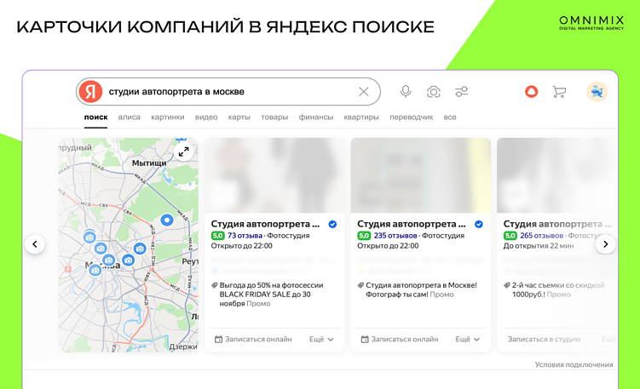This screenshot has height=389, width=640.
Task: Open the переводчик tab
Action: point(411,117)
